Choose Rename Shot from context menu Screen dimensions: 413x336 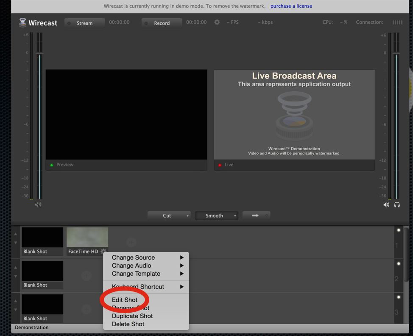[146, 308]
